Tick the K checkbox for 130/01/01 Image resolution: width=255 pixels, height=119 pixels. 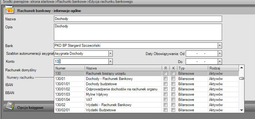[173, 84]
